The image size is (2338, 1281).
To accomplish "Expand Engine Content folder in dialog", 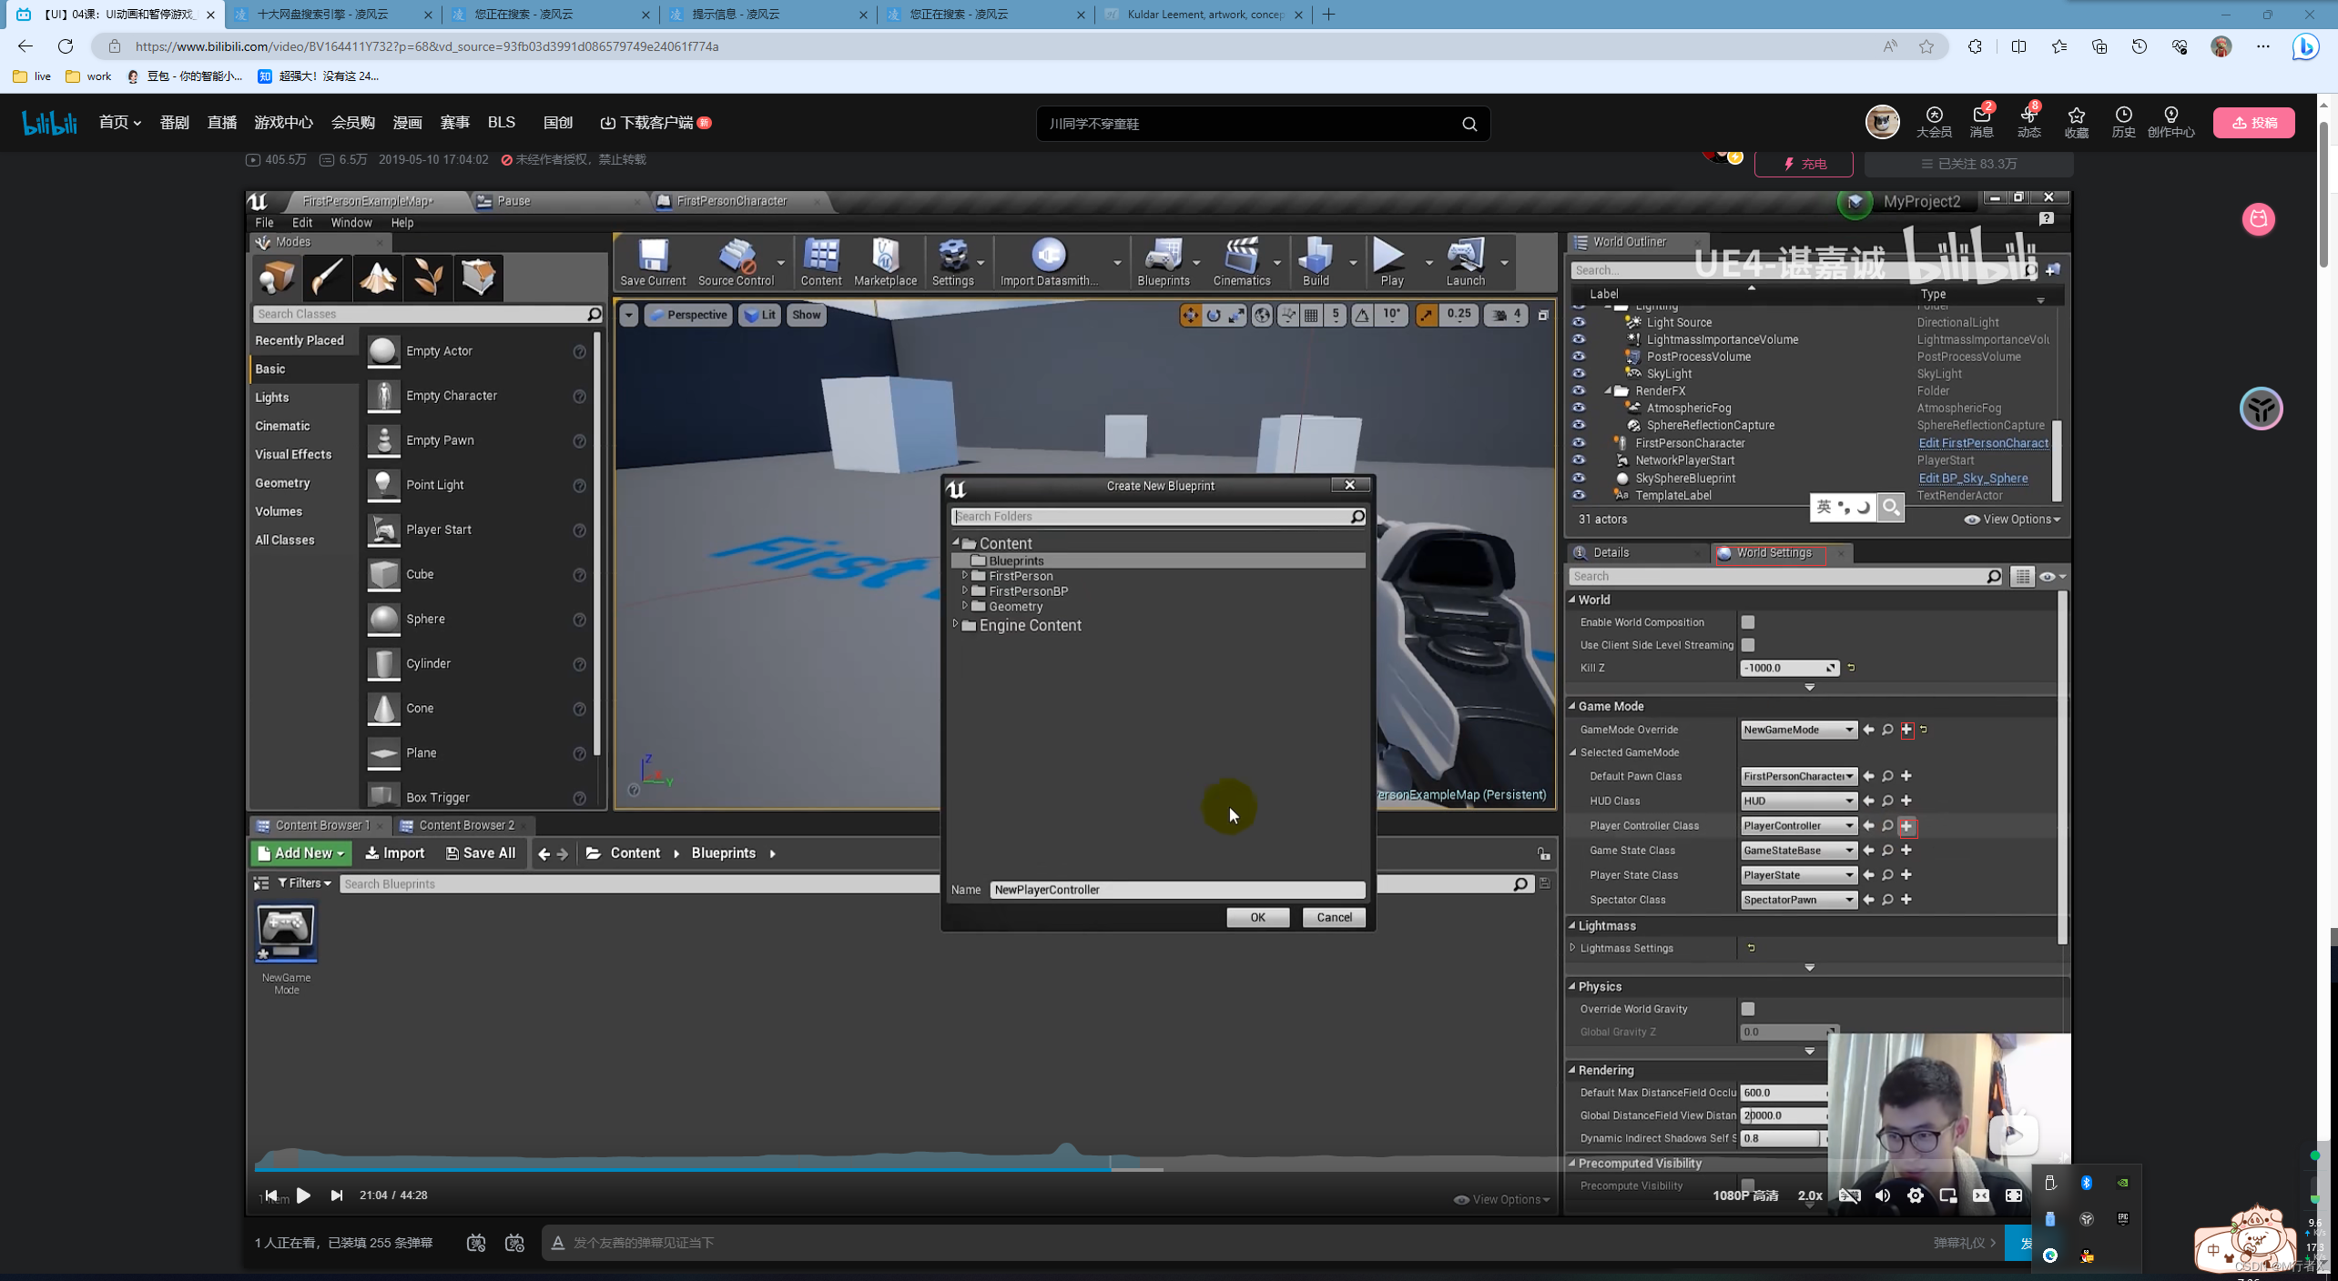I will (956, 625).
